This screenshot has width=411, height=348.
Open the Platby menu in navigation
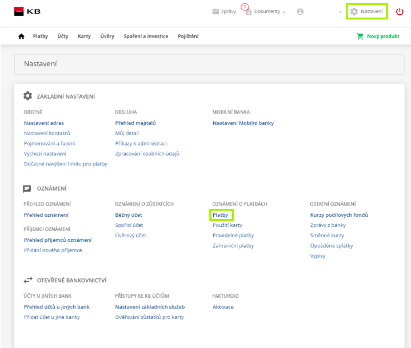click(x=41, y=37)
